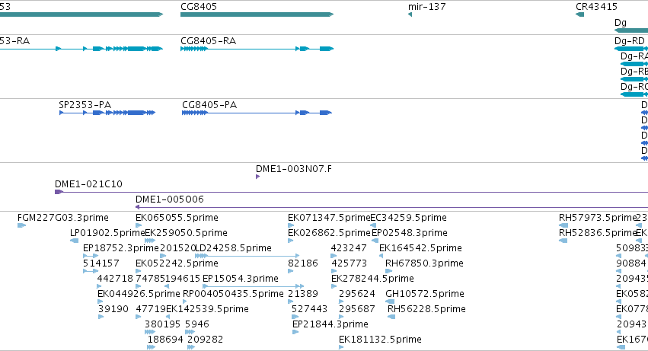Screen dimensions: 648x351
Task: Select the FGM227G03.3prime arrow glyph
Action: tap(22, 225)
